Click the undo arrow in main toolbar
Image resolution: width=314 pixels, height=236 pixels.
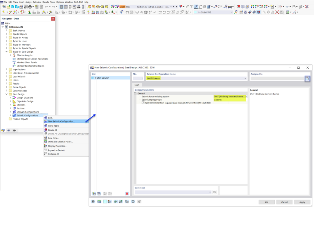[x=46, y=7]
